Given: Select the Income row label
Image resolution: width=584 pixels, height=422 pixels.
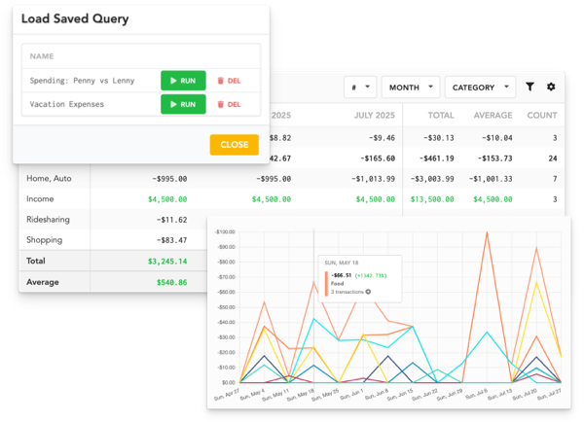Looking at the screenshot, I should pos(40,198).
